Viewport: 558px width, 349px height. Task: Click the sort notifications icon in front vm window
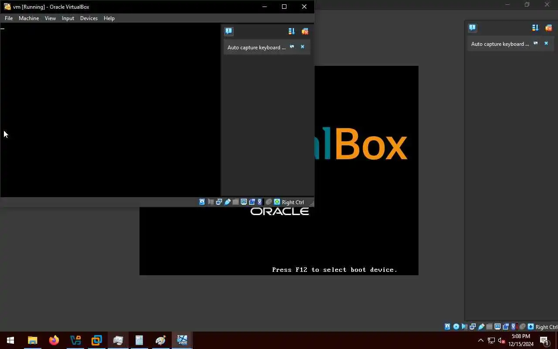click(292, 31)
